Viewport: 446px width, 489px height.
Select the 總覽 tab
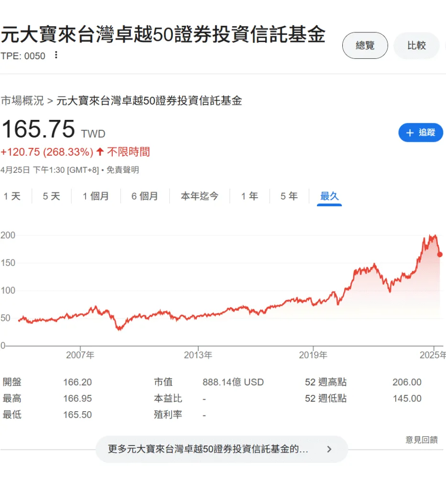(x=365, y=45)
